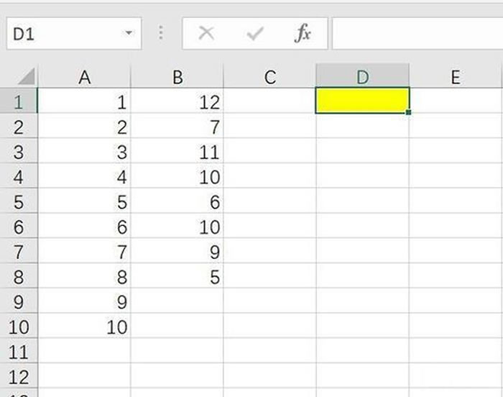
Task: Click cell B3 containing 11
Action: tap(177, 152)
